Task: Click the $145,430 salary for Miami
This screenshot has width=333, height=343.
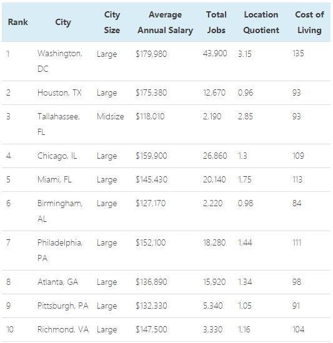Action: [151, 179]
